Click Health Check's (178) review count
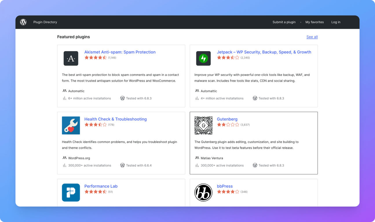 pos(111,125)
